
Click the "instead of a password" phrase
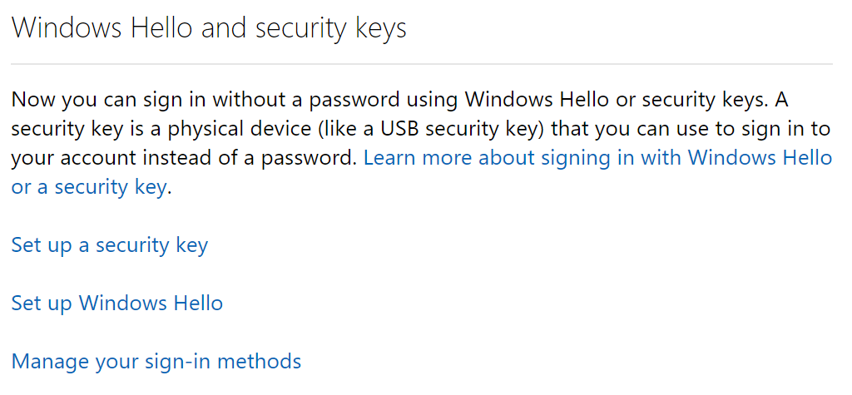[x=270, y=157]
